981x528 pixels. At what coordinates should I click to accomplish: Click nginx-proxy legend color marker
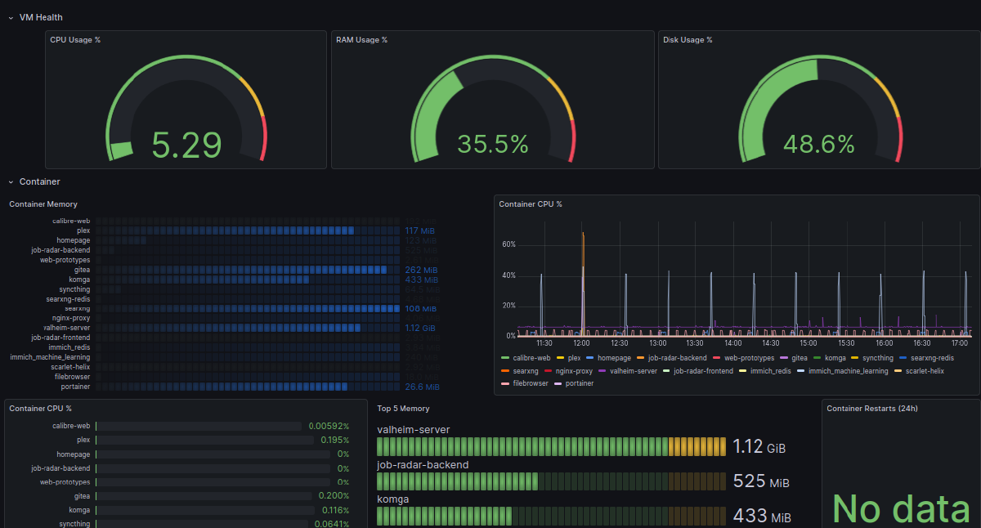[x=549, y=371]
